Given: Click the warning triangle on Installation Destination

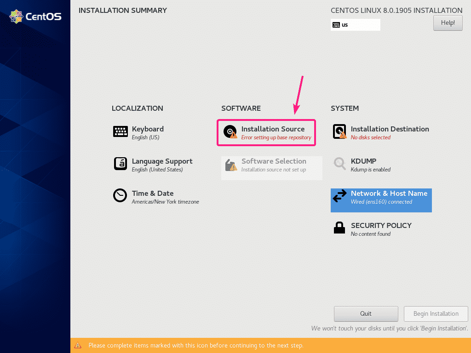Looking at the screenshot, I should pyautogui.click(x=343, y=136).
